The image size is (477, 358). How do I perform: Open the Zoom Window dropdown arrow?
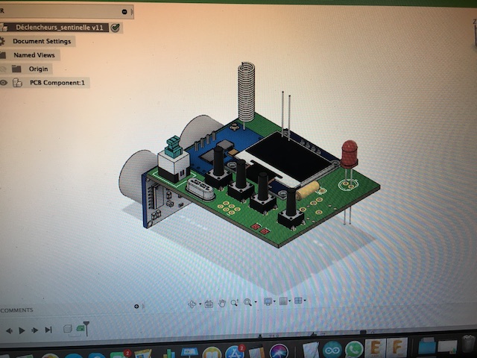point(254,303)
